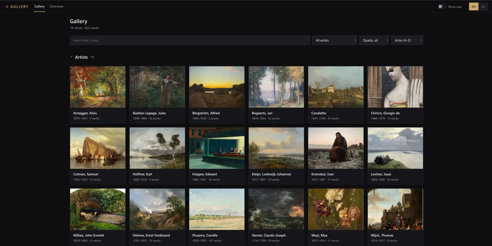The width and height of the screenshot is (492, 246).
Task: Click '1860–1900 · 56 works' under Levitan
Action: (x=385, y=180)
